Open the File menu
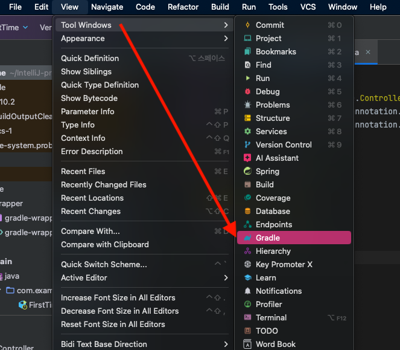Image resolution: width=400 pixels, height=350 pixels. pyautogui.click(x=15, y=7)
